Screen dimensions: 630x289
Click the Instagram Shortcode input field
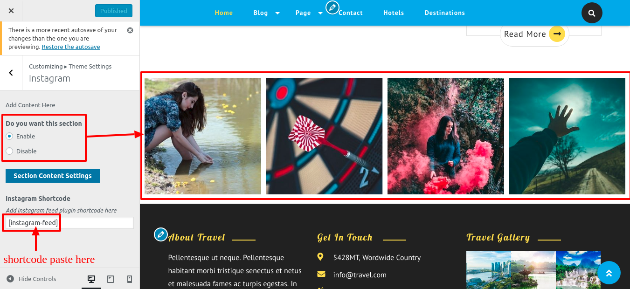(69, 223)
